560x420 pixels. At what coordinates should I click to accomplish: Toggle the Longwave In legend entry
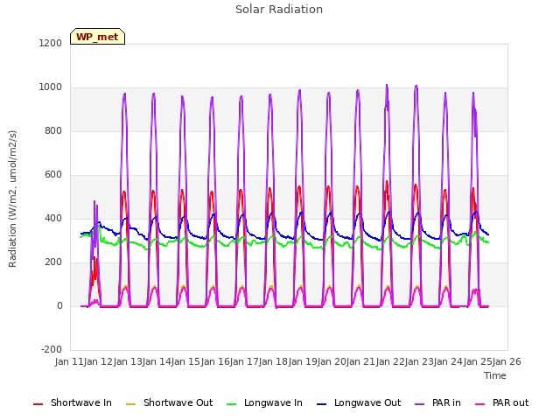coord(264,403)
